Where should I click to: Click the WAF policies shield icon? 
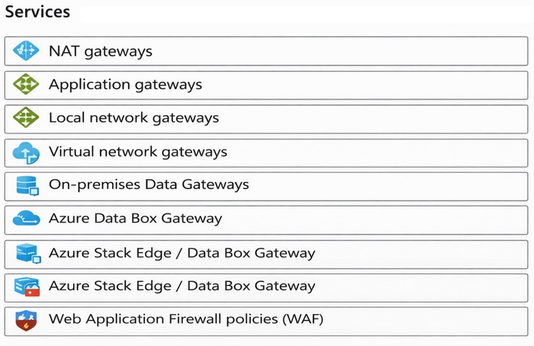(26, 320)
